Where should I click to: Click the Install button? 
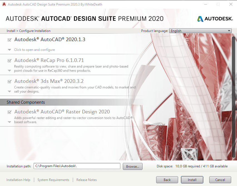coord(192,180)
